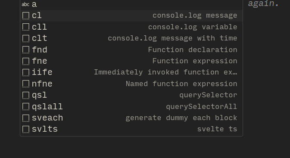This screenshot has width=290, height=158.
Task: Choose the qsl querySelector suggestion
Action: [131, 95]
